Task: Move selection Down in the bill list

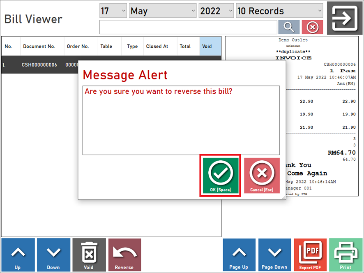Action: (x=53, y=255)
